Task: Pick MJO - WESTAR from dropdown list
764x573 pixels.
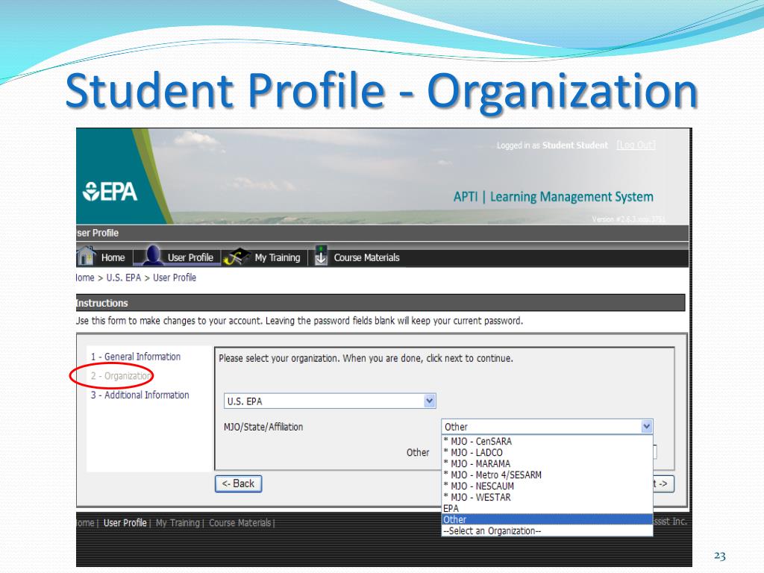Action: point(547,498)
